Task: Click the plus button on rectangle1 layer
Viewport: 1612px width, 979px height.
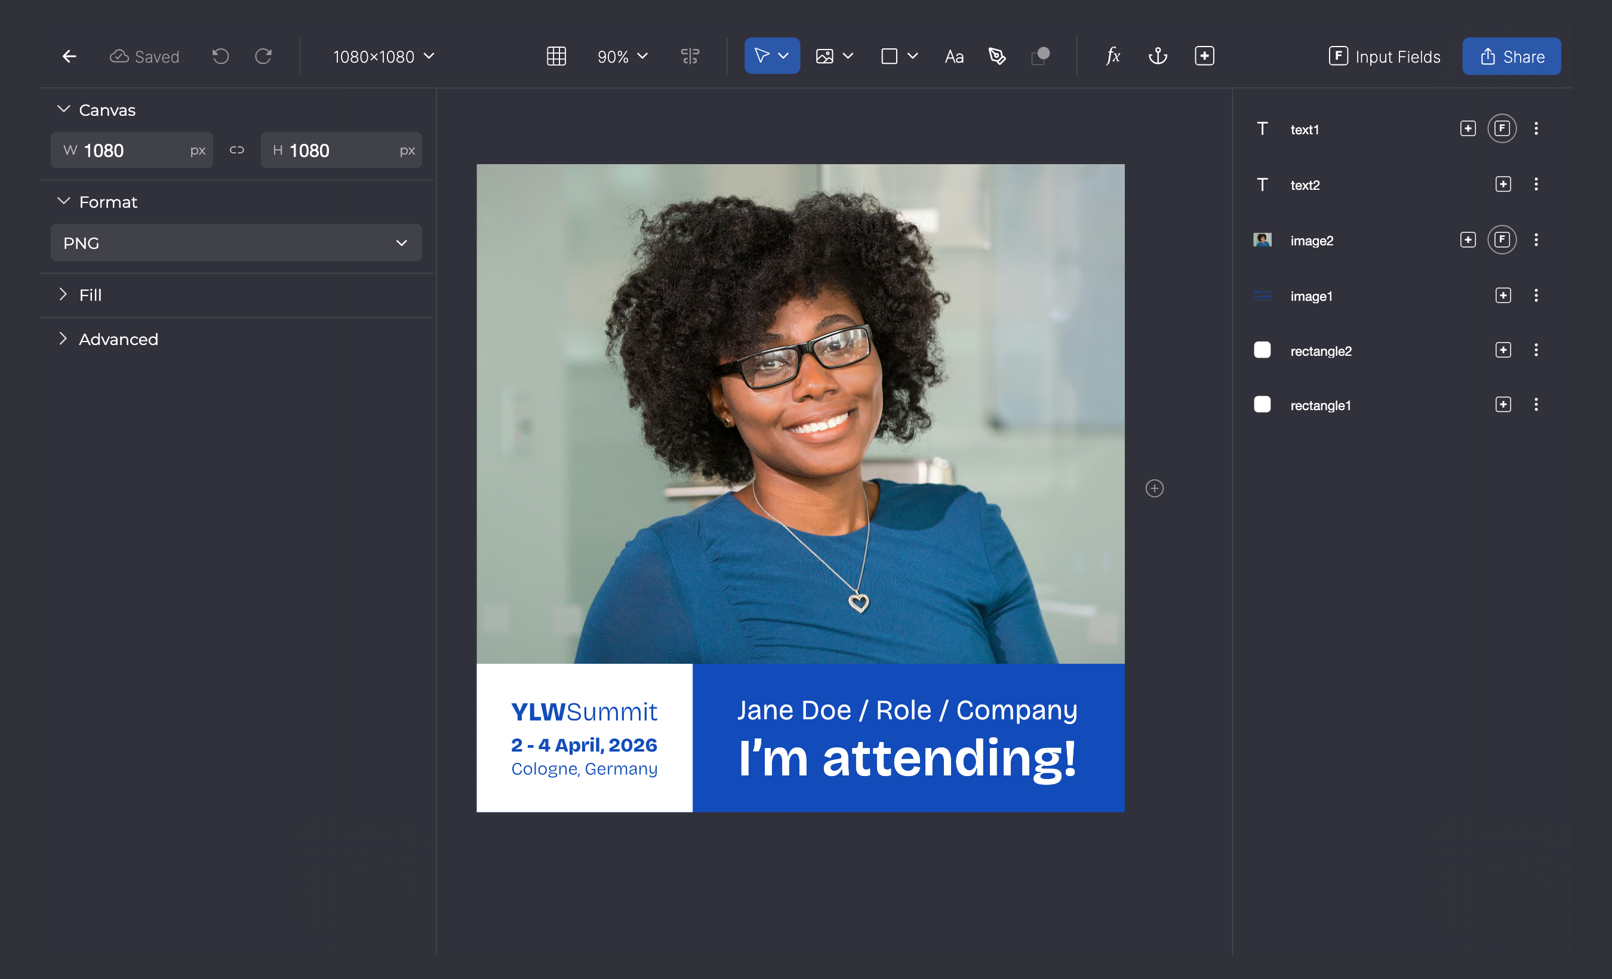Action: 1503,405
